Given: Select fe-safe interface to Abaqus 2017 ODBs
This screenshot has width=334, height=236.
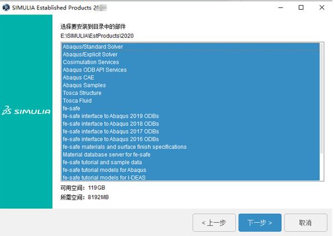Looking at the screenshot, I should (x=191, y=131).
